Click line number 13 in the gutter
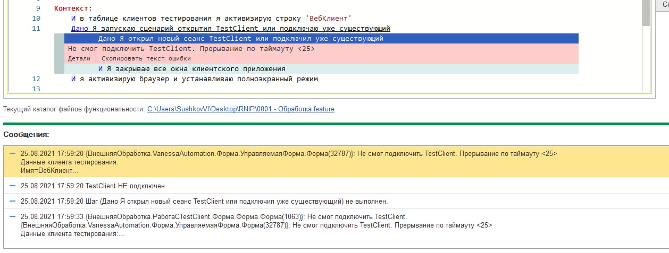 (x=36, y=89)
